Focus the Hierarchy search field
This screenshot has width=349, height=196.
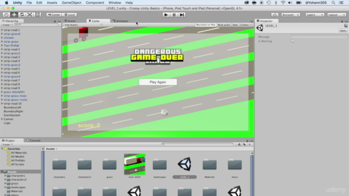click(x=36, y=25)
